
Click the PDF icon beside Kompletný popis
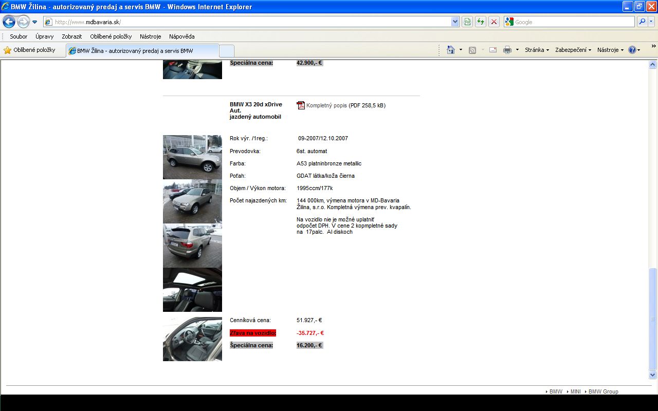click(x=301, y=105)
